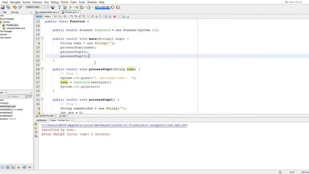Switch editor to History view
Viewport: 309px width, 174px height.
tap(47, 16)
